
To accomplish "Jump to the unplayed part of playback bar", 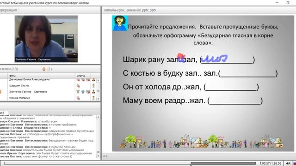I will point(223,163).
